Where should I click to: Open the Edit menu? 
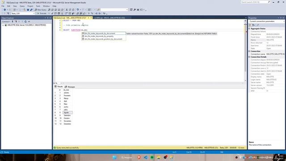click(x=8, y=6)
